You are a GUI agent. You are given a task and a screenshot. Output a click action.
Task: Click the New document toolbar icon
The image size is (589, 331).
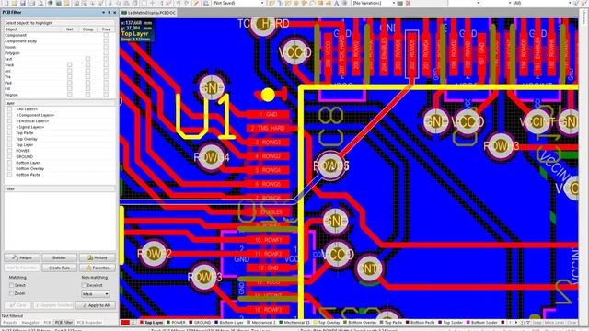[x=6, y=3]
